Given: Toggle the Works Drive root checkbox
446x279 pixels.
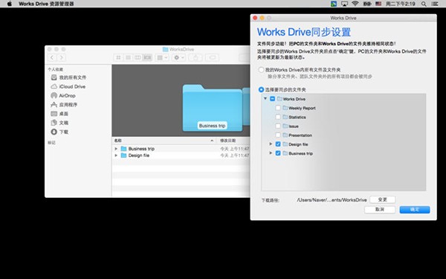Looking at the screenshot, I should (272, 99).
